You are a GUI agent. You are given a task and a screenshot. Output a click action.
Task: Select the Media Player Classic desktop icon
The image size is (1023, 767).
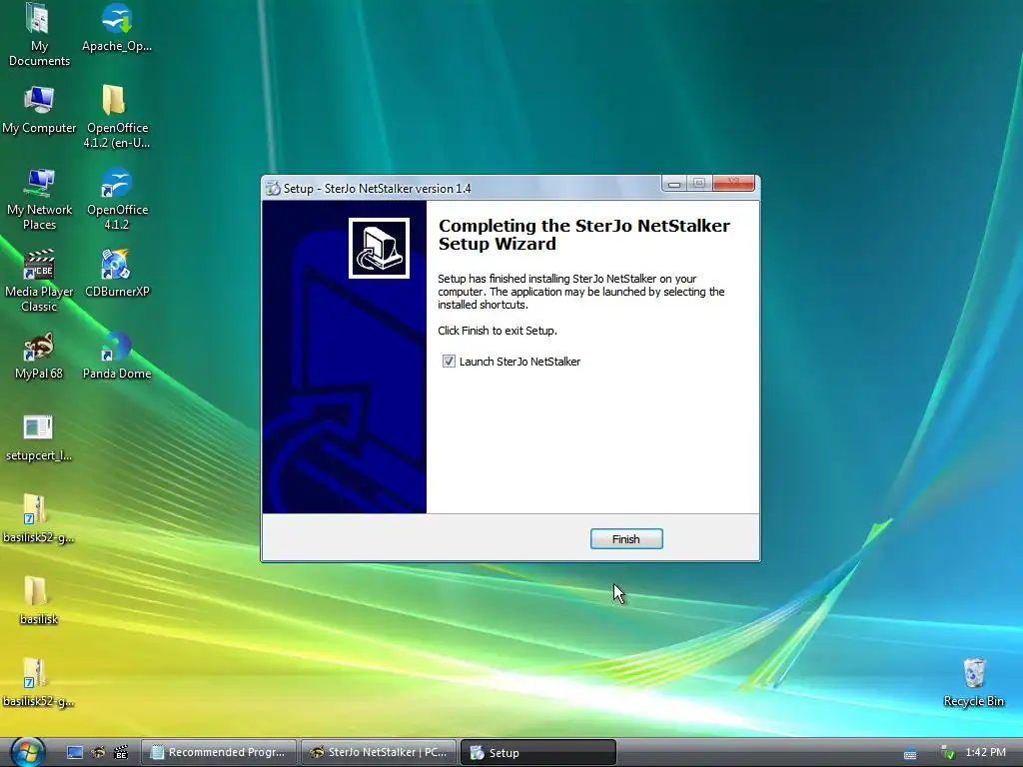(39, 281)
